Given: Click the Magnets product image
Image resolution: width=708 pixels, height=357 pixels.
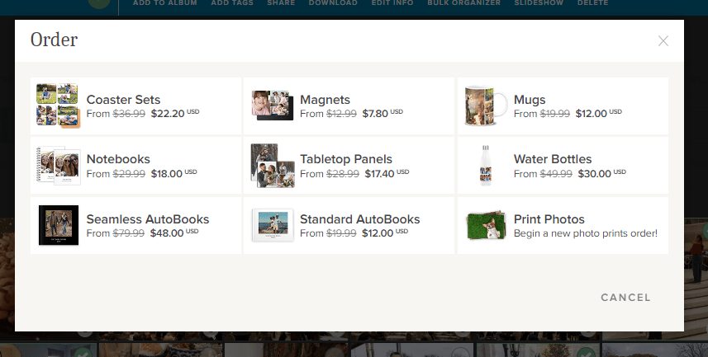Looking at the screenshot, I should tap(271, 106).
